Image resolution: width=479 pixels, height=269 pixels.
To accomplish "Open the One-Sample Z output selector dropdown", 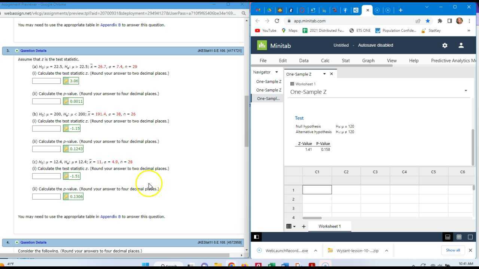I will click(x=324, y=74).
